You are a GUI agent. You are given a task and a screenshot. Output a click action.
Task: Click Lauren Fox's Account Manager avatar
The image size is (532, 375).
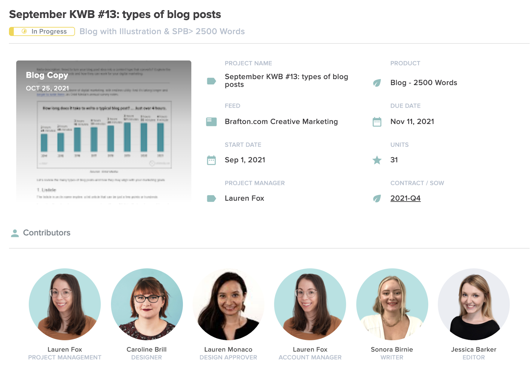[x=310, y=304]
